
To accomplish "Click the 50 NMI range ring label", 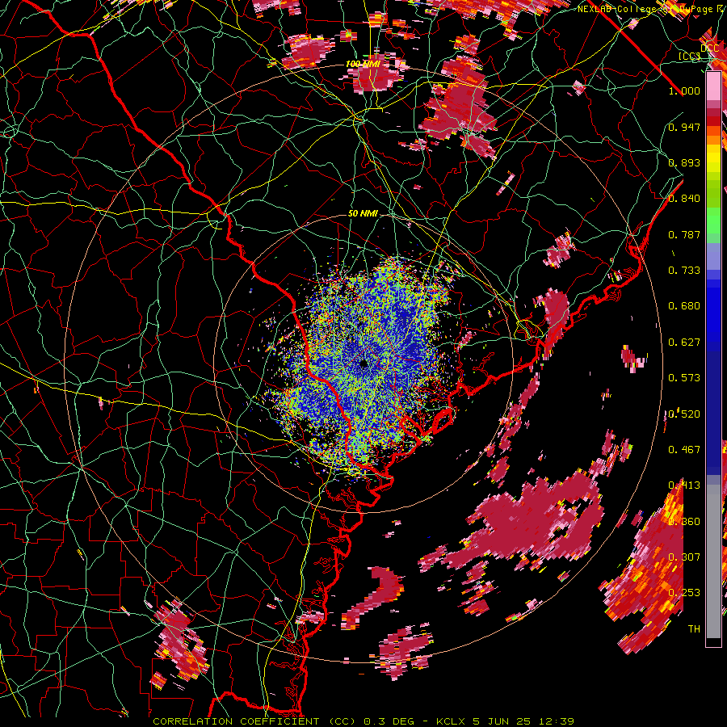I will click(363, 213).
